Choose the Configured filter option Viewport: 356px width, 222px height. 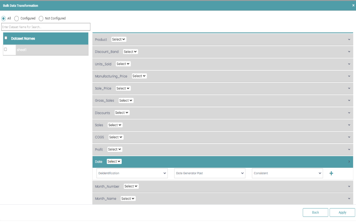coord(16,18)
